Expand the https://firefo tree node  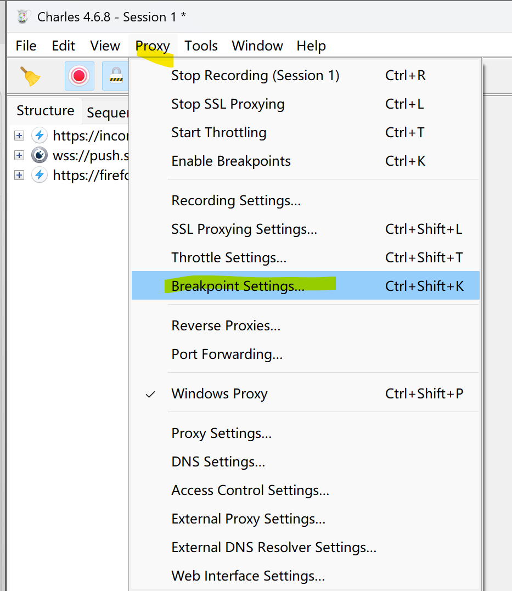click(19, 175)
